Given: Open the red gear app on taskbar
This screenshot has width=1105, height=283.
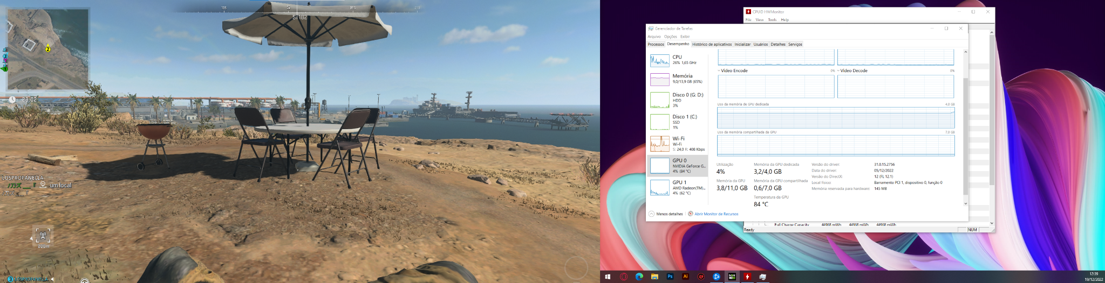Looking at the screenshot, I should (x=701, y=277).
